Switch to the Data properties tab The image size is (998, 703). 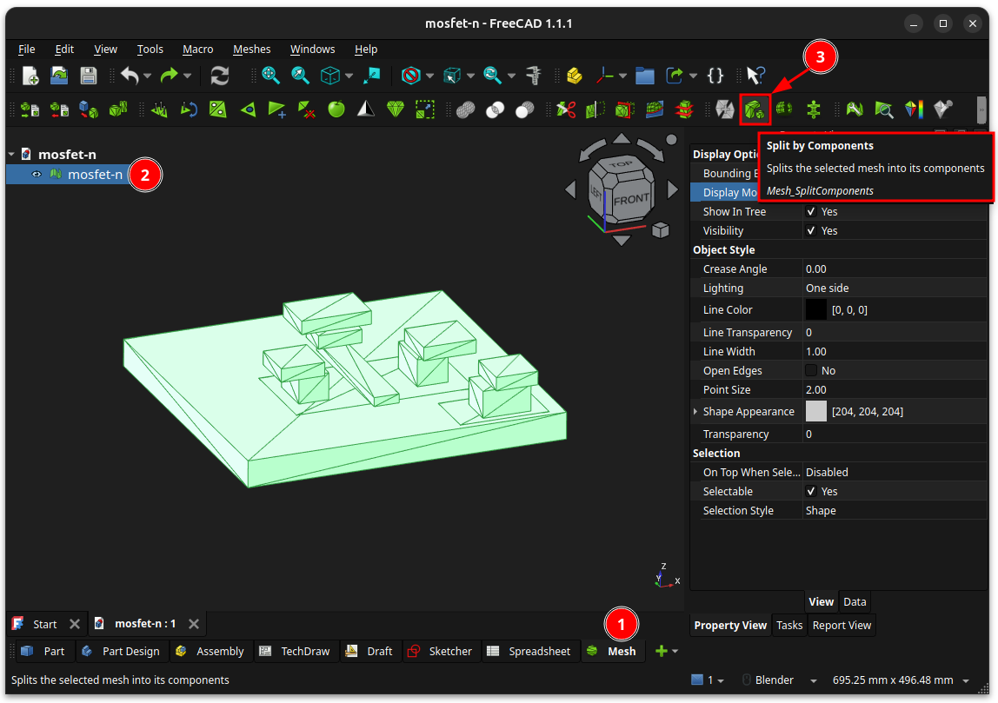coord(855,602)
